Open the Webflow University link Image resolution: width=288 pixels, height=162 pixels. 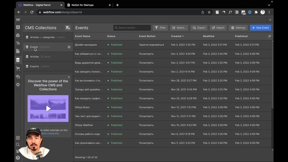tap(49, 134)
